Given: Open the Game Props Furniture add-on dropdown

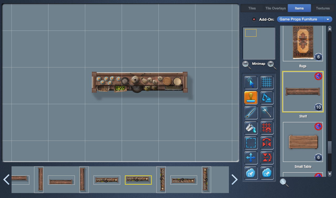Looking at the screenshot, I should pyautogui.click(x=304, y=19).
